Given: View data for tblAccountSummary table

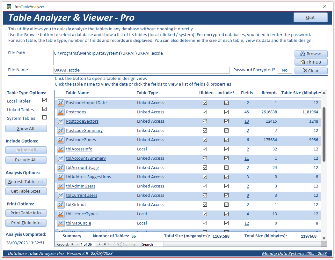Looking at the screenshot, I should (86, 158).
